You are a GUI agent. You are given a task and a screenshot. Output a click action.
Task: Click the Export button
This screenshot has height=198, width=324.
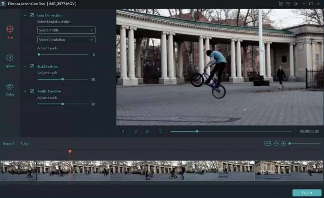pyautogui.click(x=307, y=193)
